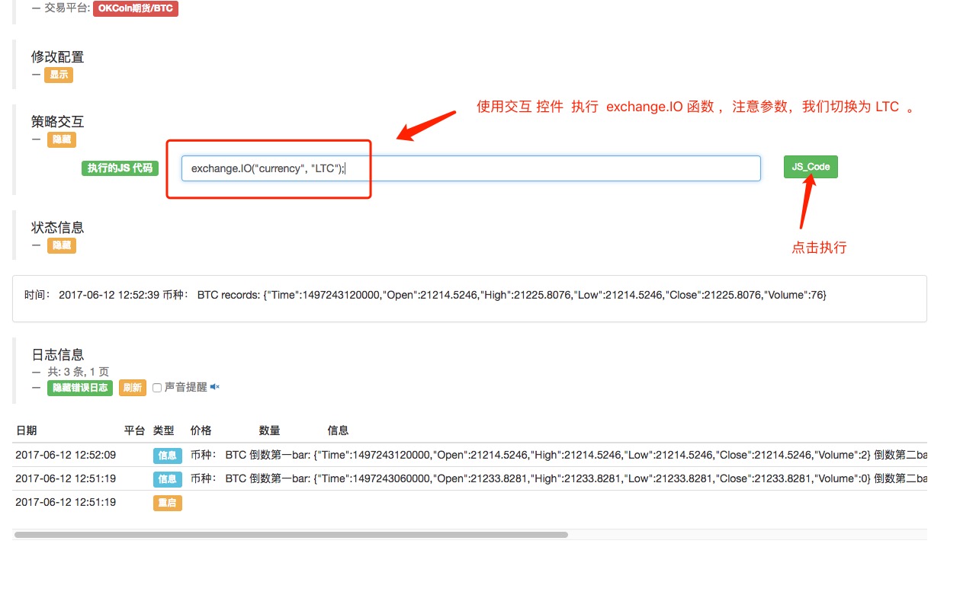Click the 修改配置 section heading

[x=58, y=56]
